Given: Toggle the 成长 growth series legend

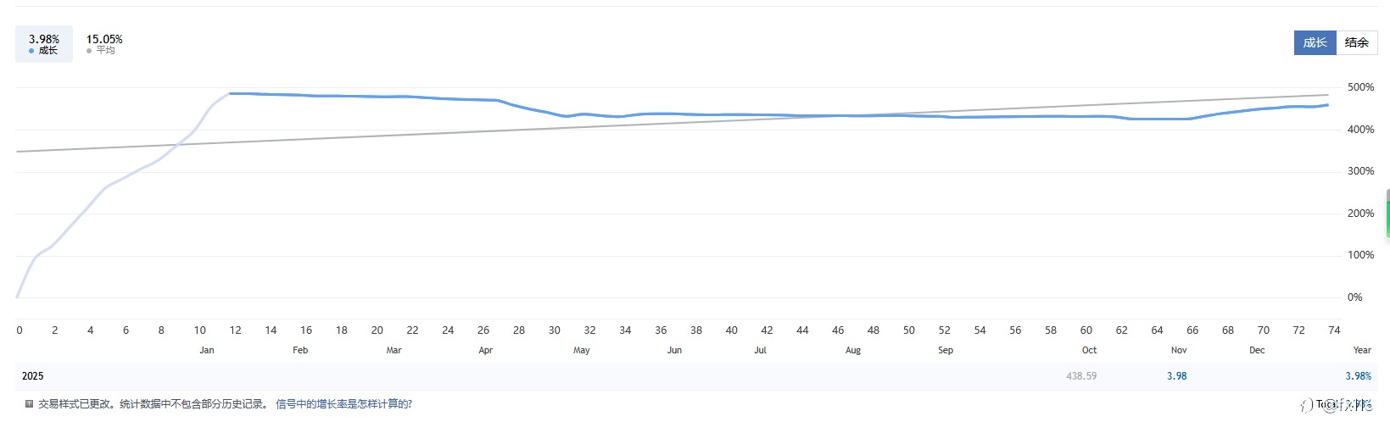Looking at the screenshot, I should pos(44,44).
